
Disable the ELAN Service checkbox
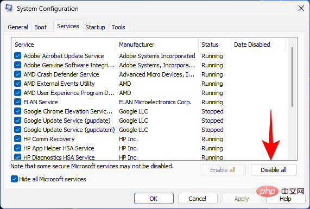[17, 102]
